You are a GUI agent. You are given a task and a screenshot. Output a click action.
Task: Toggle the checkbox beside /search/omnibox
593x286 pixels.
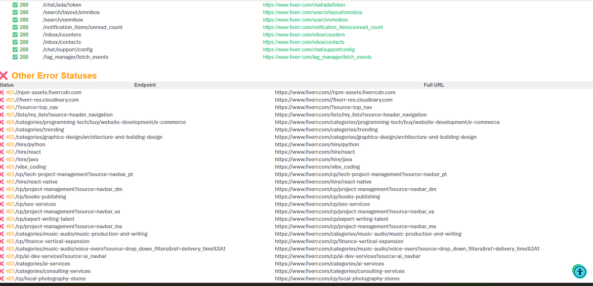[x=15, y=20]
